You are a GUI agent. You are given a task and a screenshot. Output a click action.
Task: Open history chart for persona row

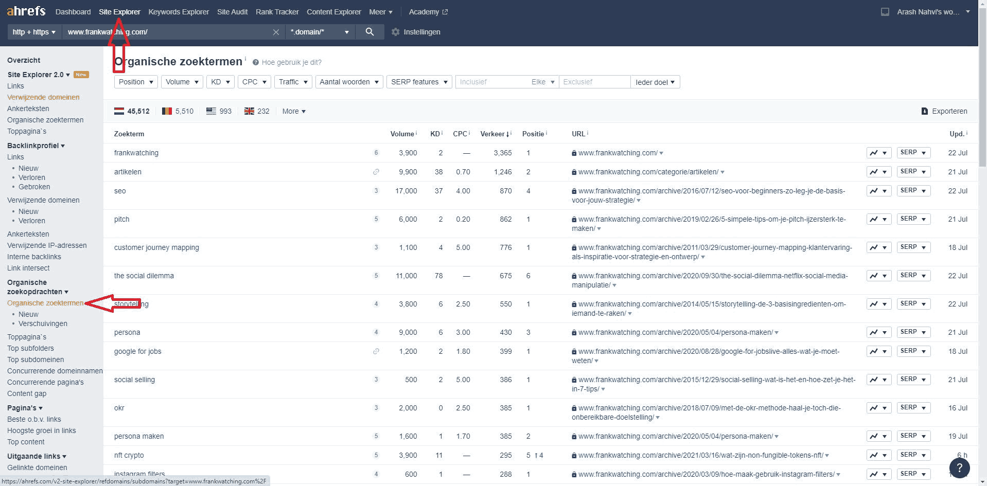click(878, 332)
